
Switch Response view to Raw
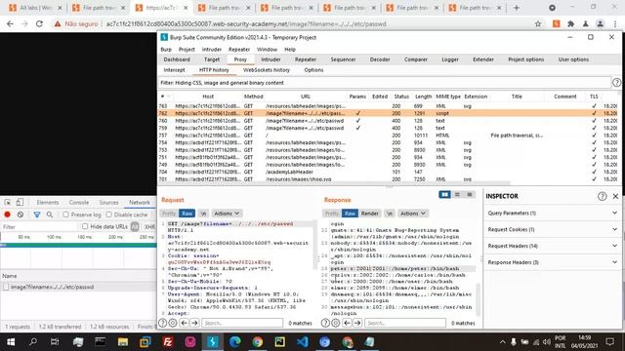[350, 214]
